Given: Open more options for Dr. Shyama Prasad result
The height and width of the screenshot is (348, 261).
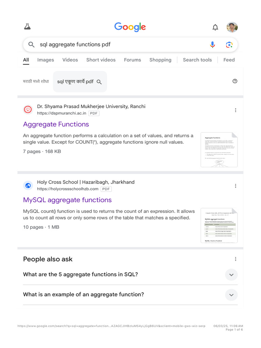Looking at the screenshot, I should pyautogui.click(x=236, y=110).
